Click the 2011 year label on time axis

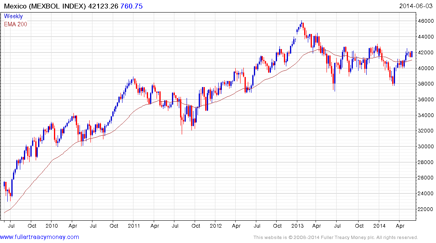point(134,226)
